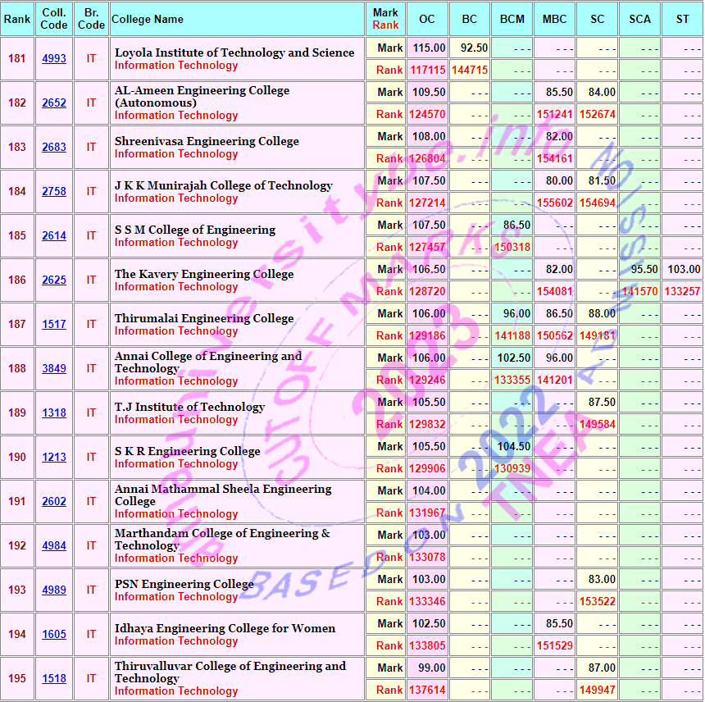
Task: Click the College Name column header
Action: tap(148, 19)
